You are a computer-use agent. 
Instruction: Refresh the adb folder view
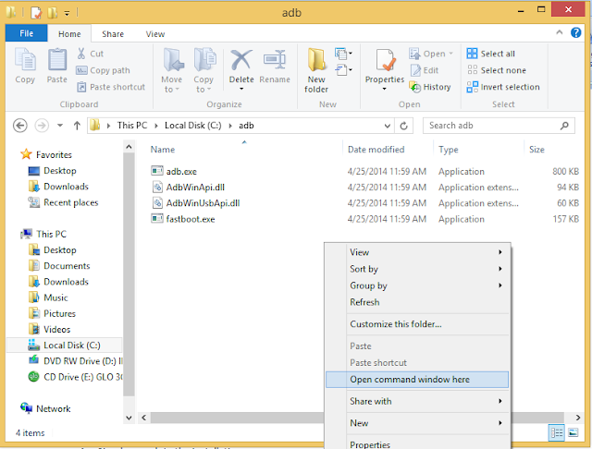[x=403, y=126]
